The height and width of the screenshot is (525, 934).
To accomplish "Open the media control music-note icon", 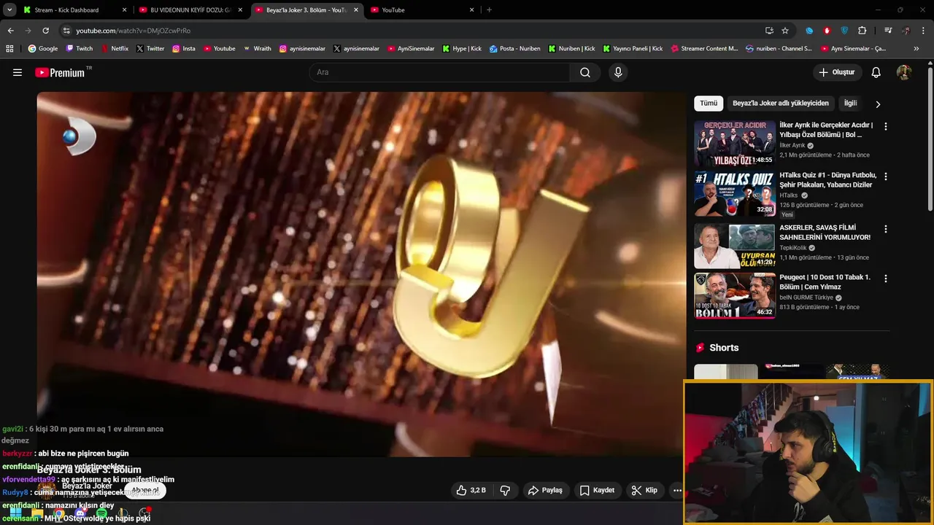I will click(x=888, y=31).
